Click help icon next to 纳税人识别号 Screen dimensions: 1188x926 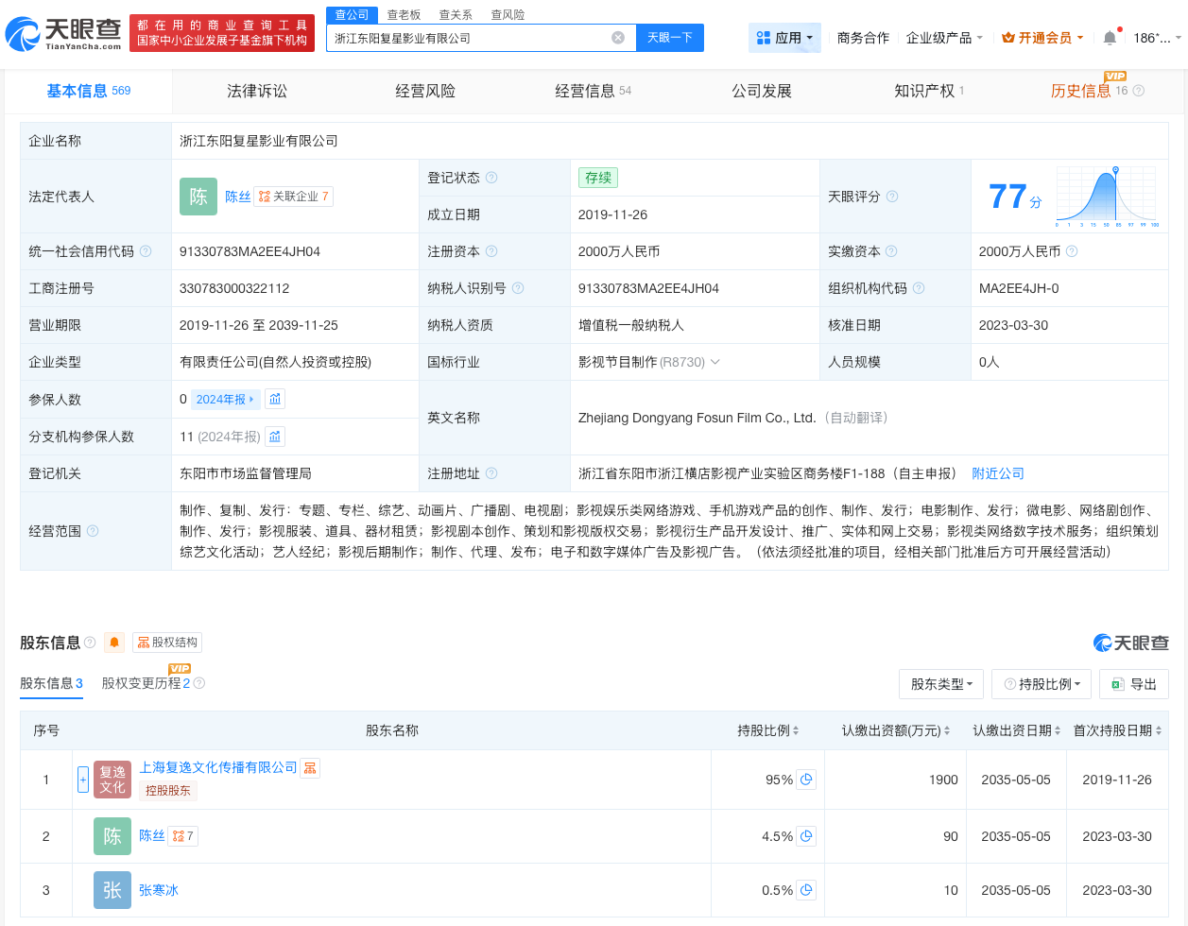point(518,288)
